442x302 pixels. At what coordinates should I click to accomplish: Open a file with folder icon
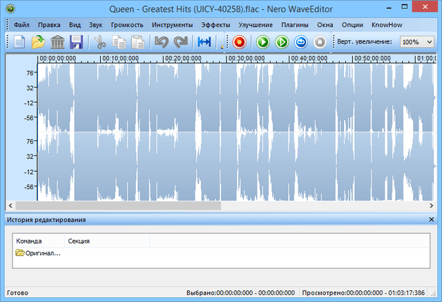point(38,42)
